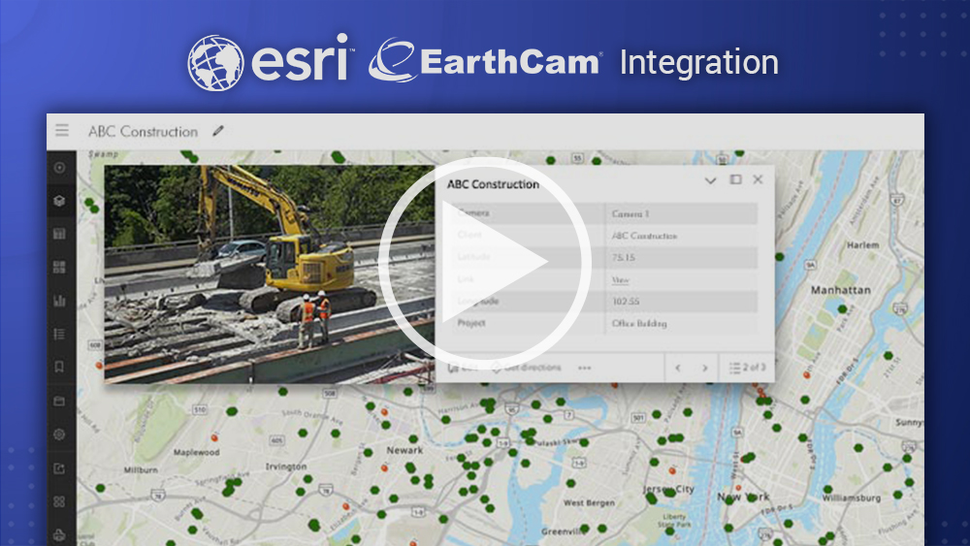The height and width of the screenshot is (546, 970).
Task: Click the Share map sidebar icon
Action: (59, 468)
